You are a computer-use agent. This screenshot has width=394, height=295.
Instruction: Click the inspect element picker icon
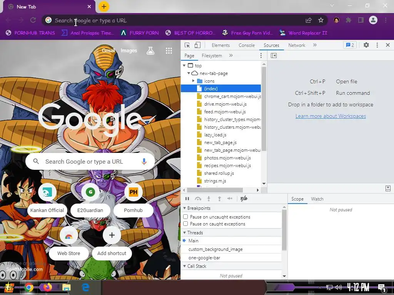[187, 45]
